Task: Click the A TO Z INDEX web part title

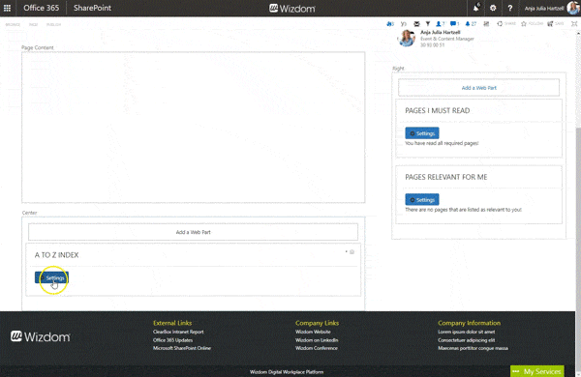Action: pyautogui.click(x=57, y=255)
